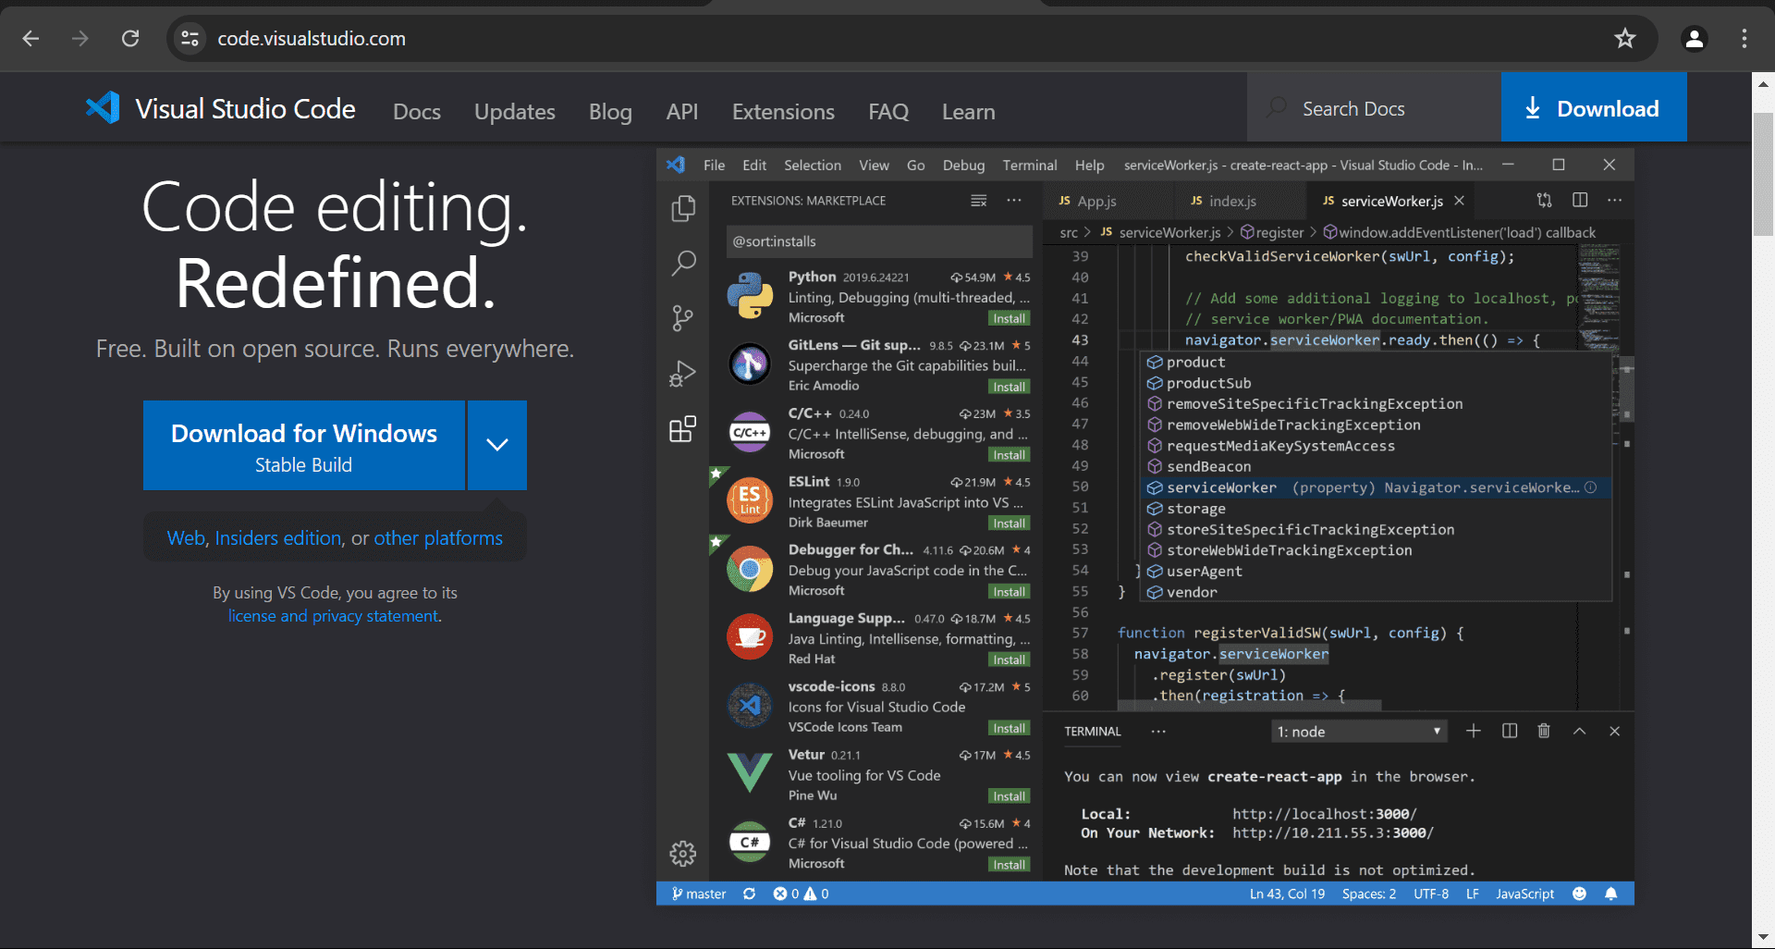Open the Web link

(186, 538)
